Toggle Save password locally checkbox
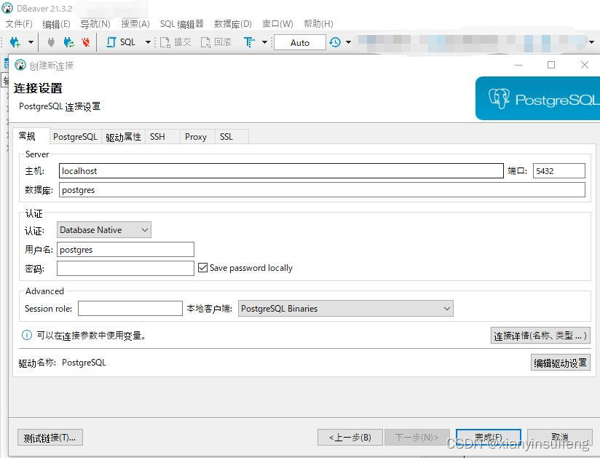This screenshot has height=458, width=600. (203, 267)
